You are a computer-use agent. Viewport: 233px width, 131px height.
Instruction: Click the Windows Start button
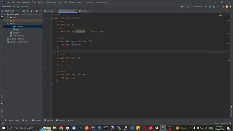4,128
